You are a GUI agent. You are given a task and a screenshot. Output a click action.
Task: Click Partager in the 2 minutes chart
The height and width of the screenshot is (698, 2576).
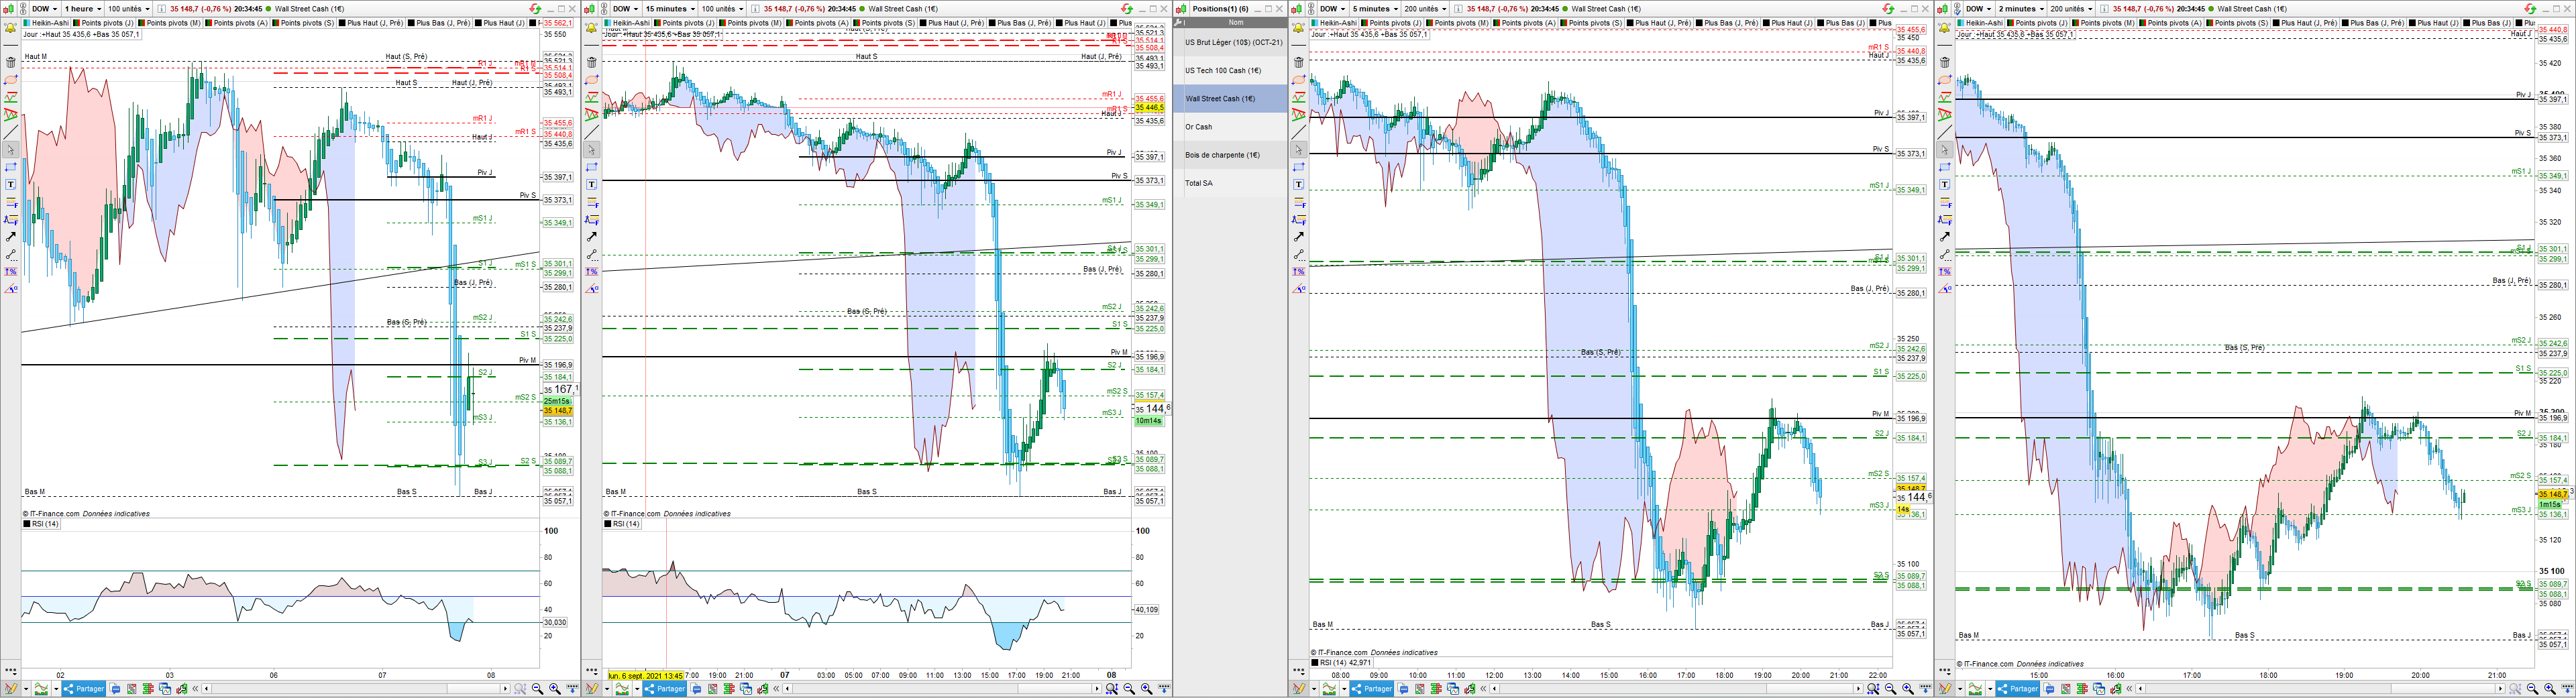[2018, 689]
